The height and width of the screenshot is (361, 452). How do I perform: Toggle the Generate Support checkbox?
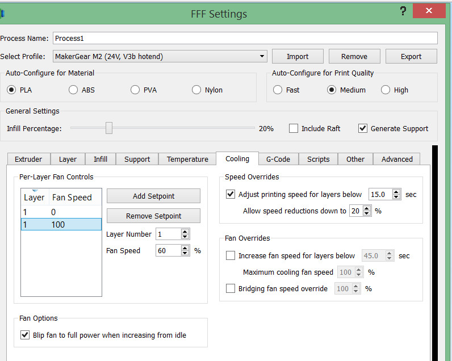(x=363, y=128)
